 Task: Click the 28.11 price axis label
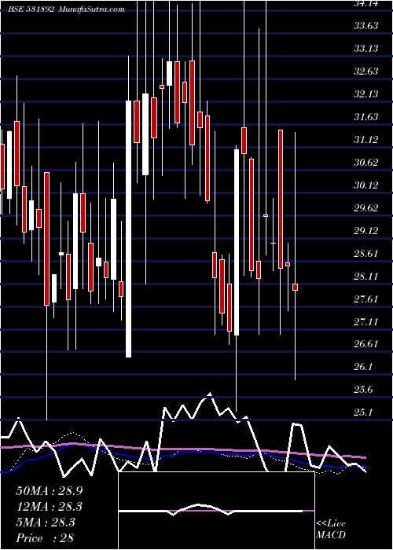pos(366,277)
